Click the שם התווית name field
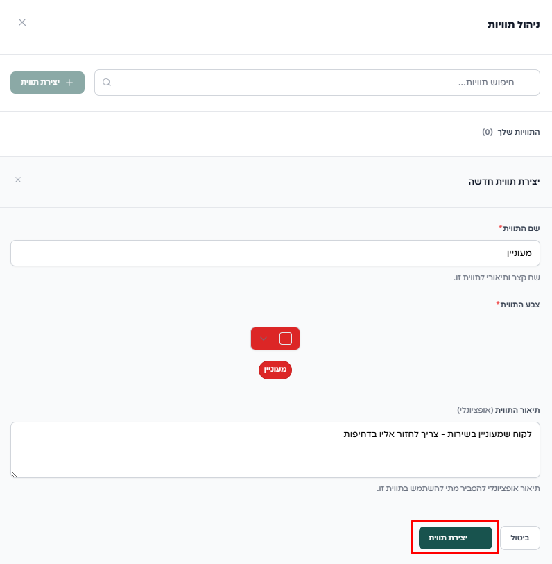Viewport: 552px width, 564px height. pyautogui.click(x=275, y=253)
